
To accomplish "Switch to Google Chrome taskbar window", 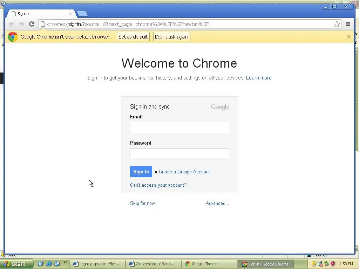I will click(210, 264).
